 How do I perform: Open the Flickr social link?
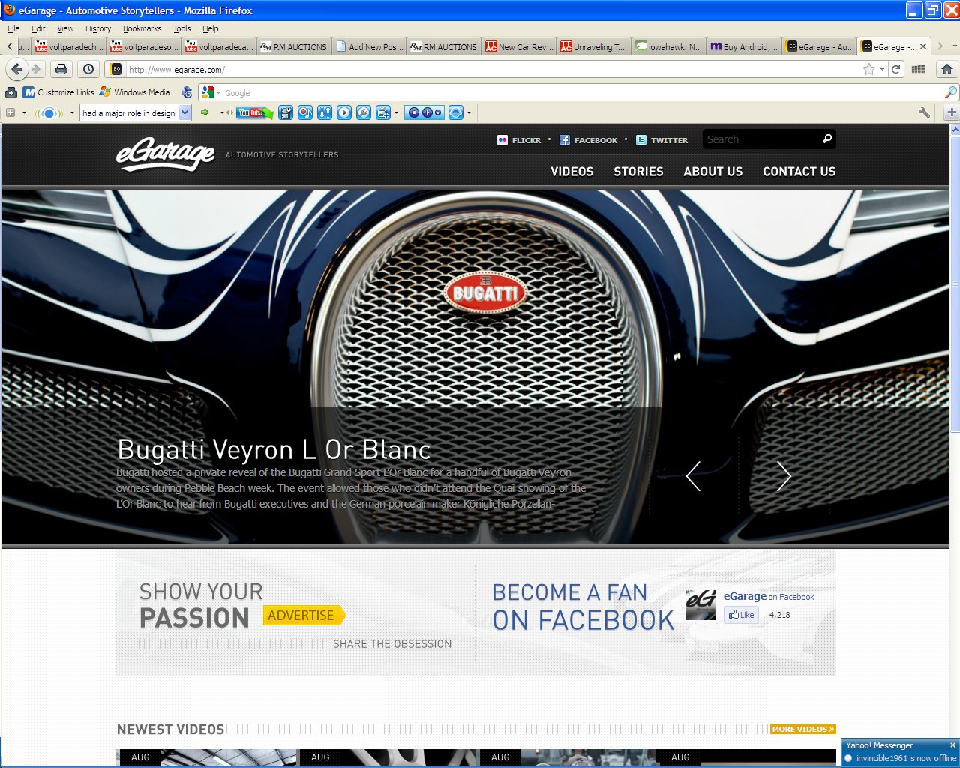click(519, 140)
